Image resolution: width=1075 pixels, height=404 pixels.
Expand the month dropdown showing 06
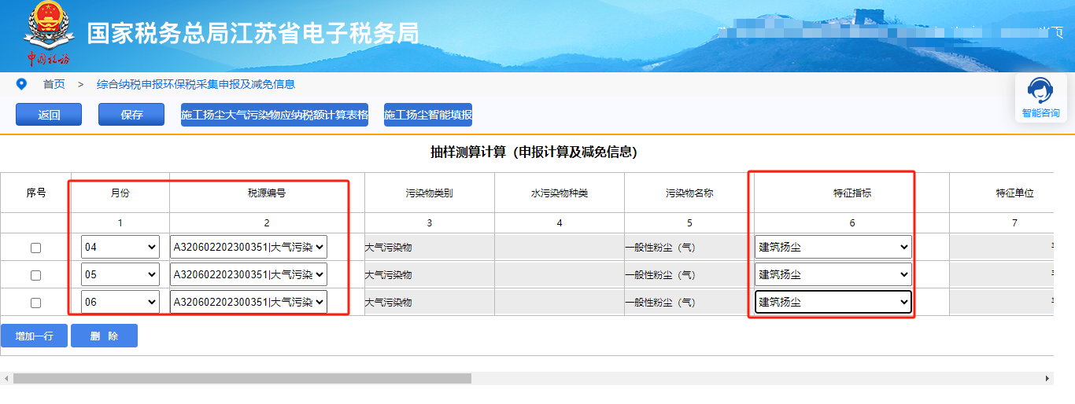(120, 302)
